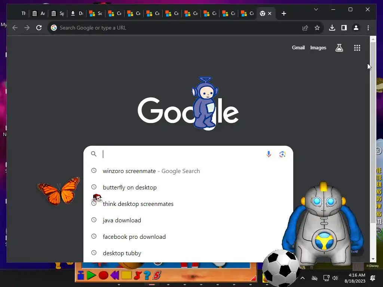Close the active New Tab tab
The width and height of the screenshot is (383, 287).
(270, 13)
